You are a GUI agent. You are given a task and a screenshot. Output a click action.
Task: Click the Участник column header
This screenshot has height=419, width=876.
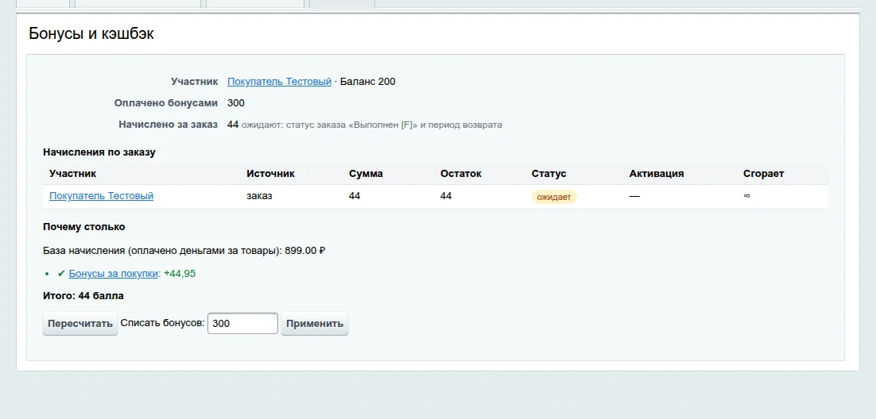pyautogui.click(x=72, y=174)
